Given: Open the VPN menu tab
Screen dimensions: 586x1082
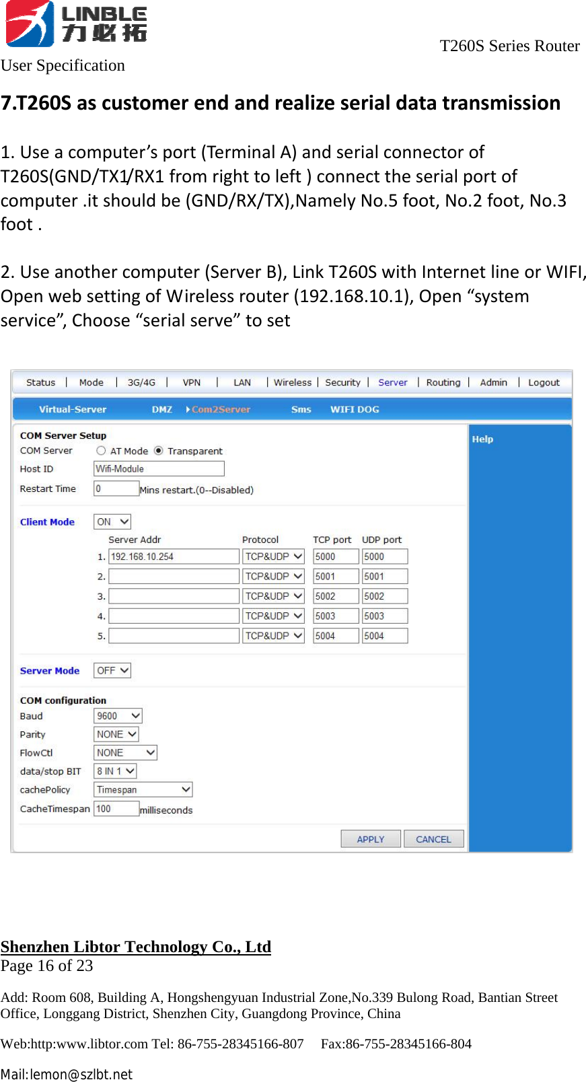Looking at the screenshot, I should [192, 382].
